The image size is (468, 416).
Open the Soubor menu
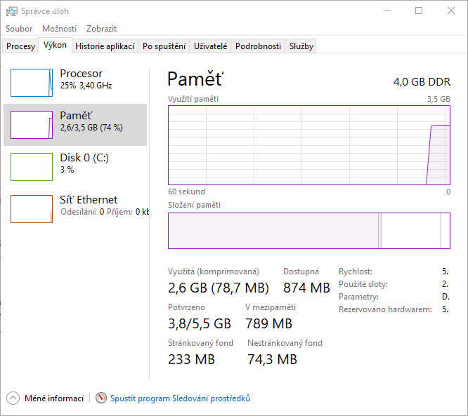pos(19,29)
